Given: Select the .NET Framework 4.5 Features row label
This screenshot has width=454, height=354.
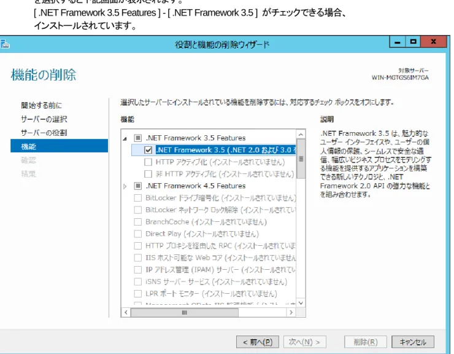Looking at the screenshot, I should click(196, 186).
